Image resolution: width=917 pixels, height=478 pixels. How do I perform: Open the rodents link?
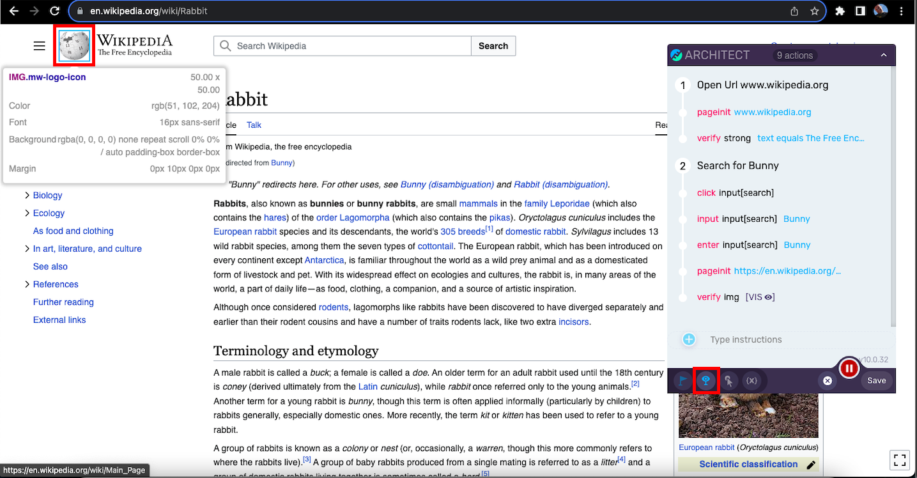(334, 307)
